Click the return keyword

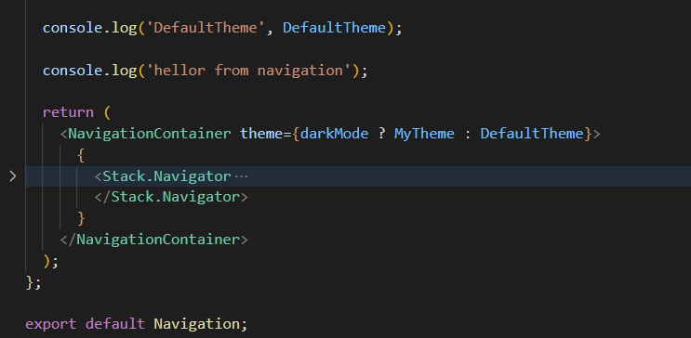click(68, 112)
